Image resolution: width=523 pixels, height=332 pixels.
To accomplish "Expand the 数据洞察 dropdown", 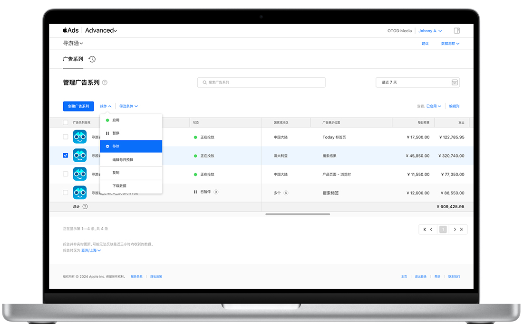I will tap(450, 44).
